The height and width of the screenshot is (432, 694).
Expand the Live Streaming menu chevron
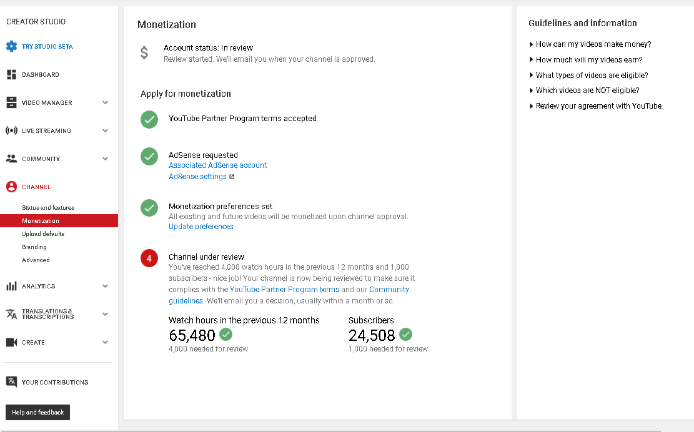[x=106, y=130]
